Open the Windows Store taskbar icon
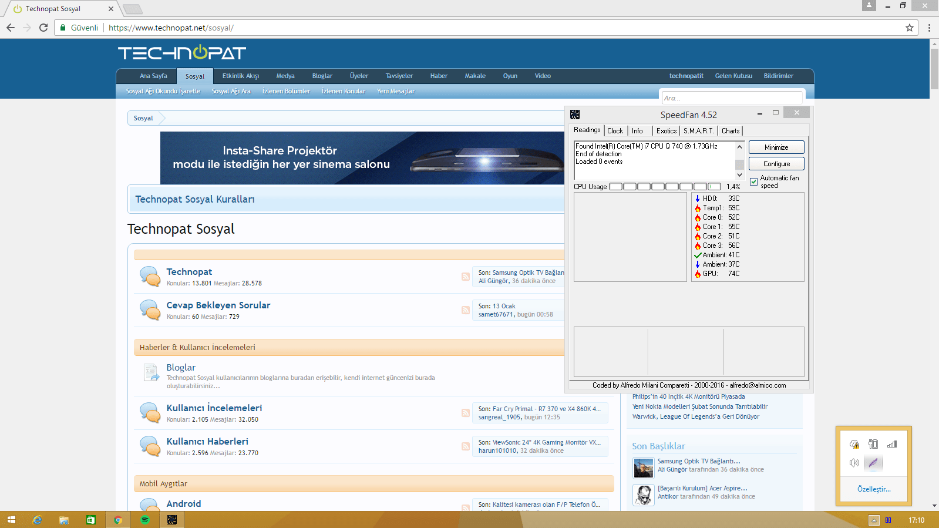 (91, 520)
